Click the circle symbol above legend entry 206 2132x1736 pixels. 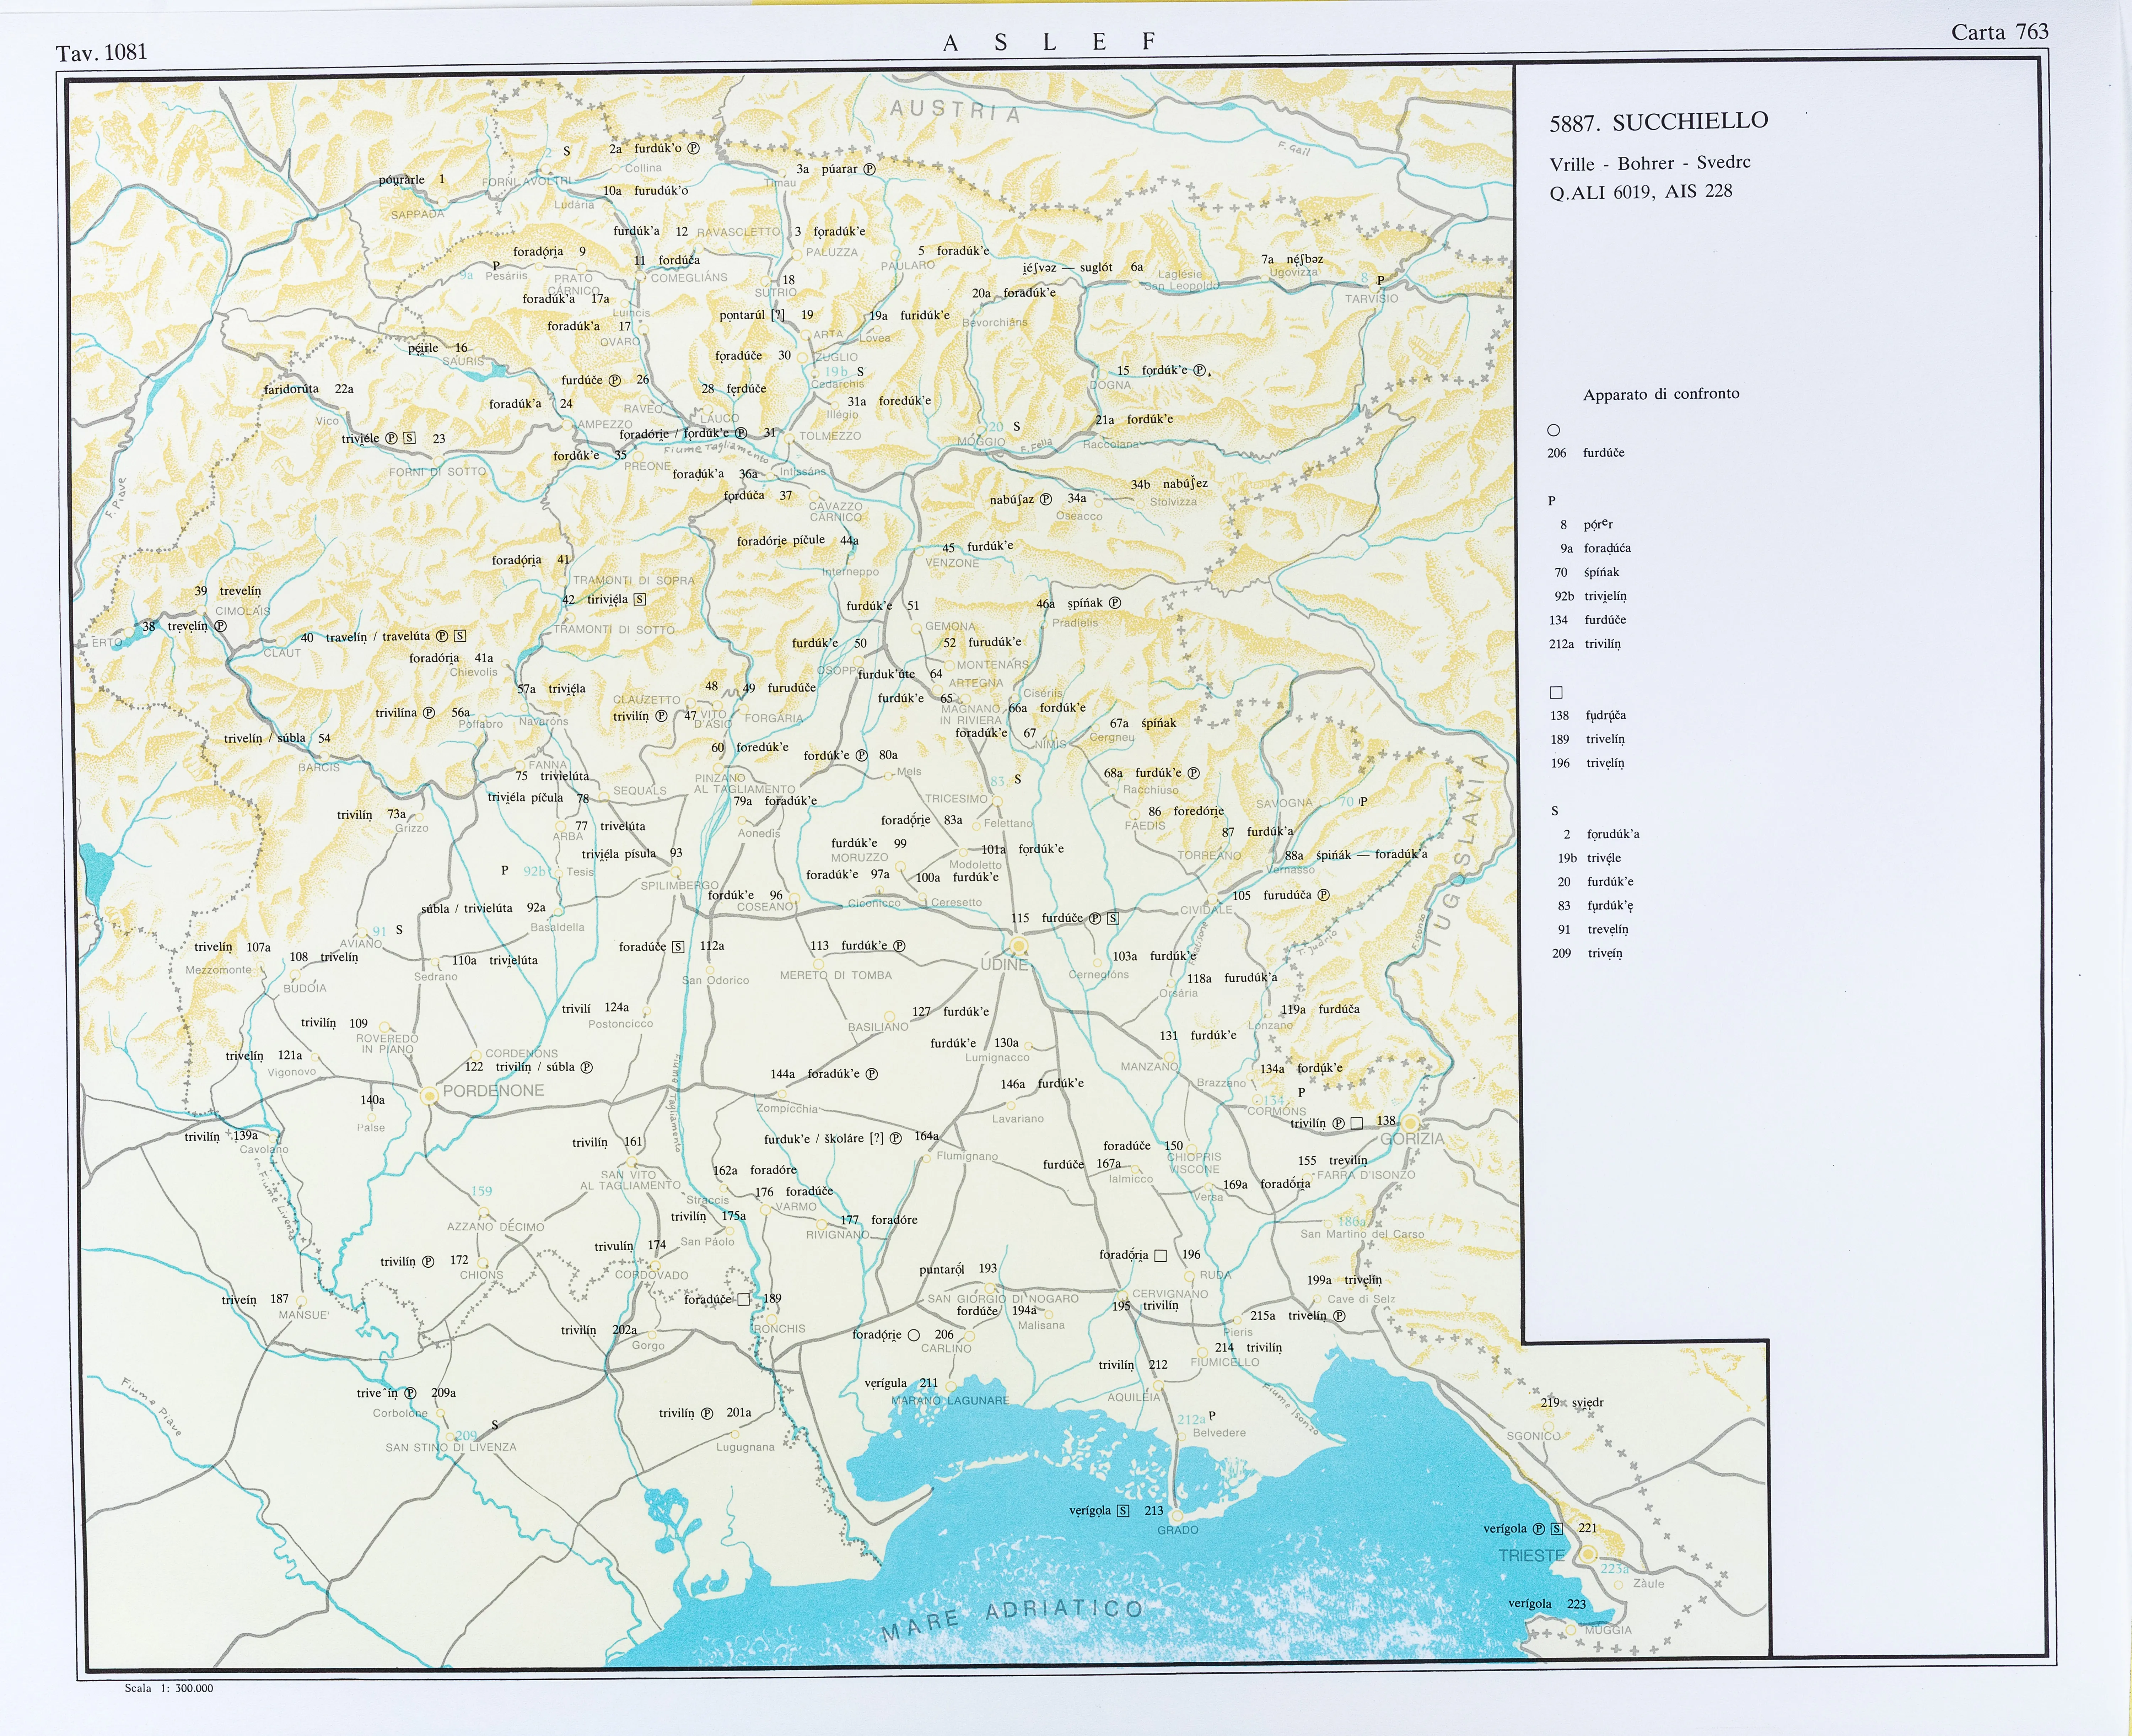pyautogui.click(x=1553, y=430)
